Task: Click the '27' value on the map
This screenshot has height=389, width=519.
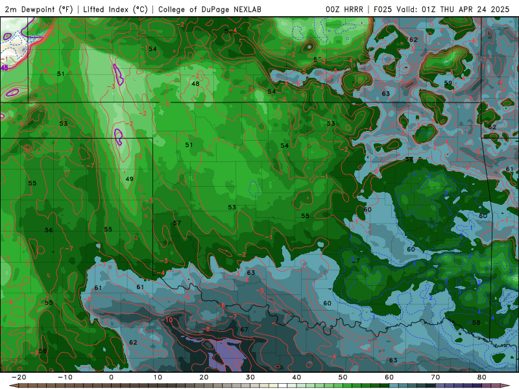Action: point(356,260)
